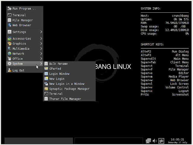Open the network monitor tray icon
Screen dimensions: 193x145
click(x=148, y=141)
